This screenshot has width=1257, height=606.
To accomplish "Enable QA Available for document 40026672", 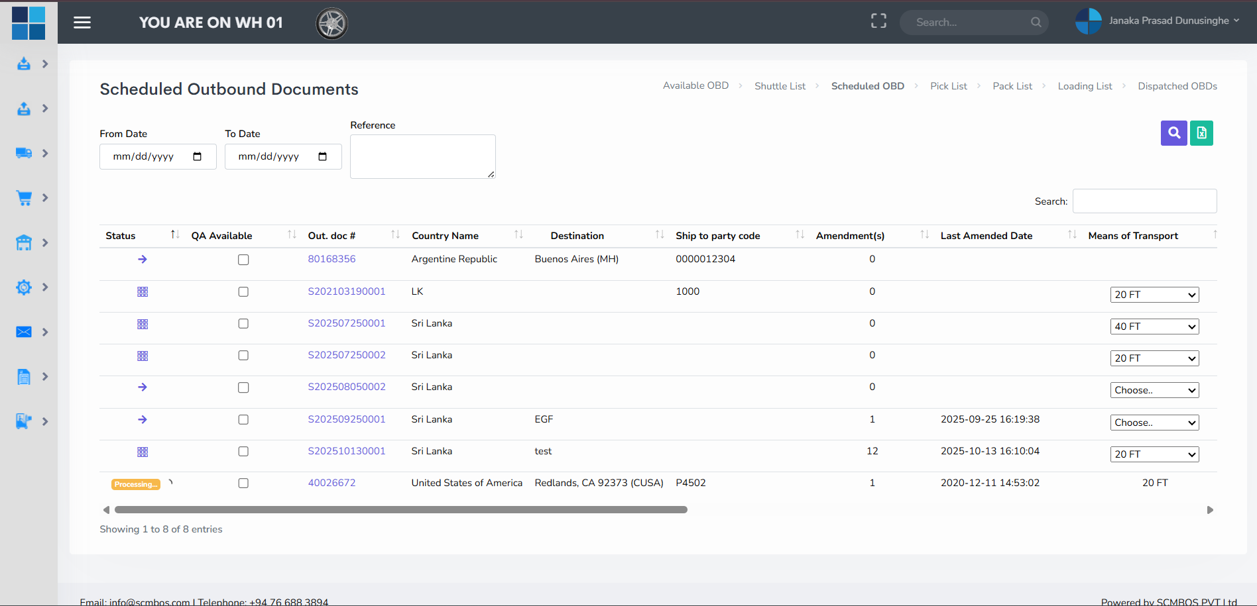I will (x=243, y=483).
